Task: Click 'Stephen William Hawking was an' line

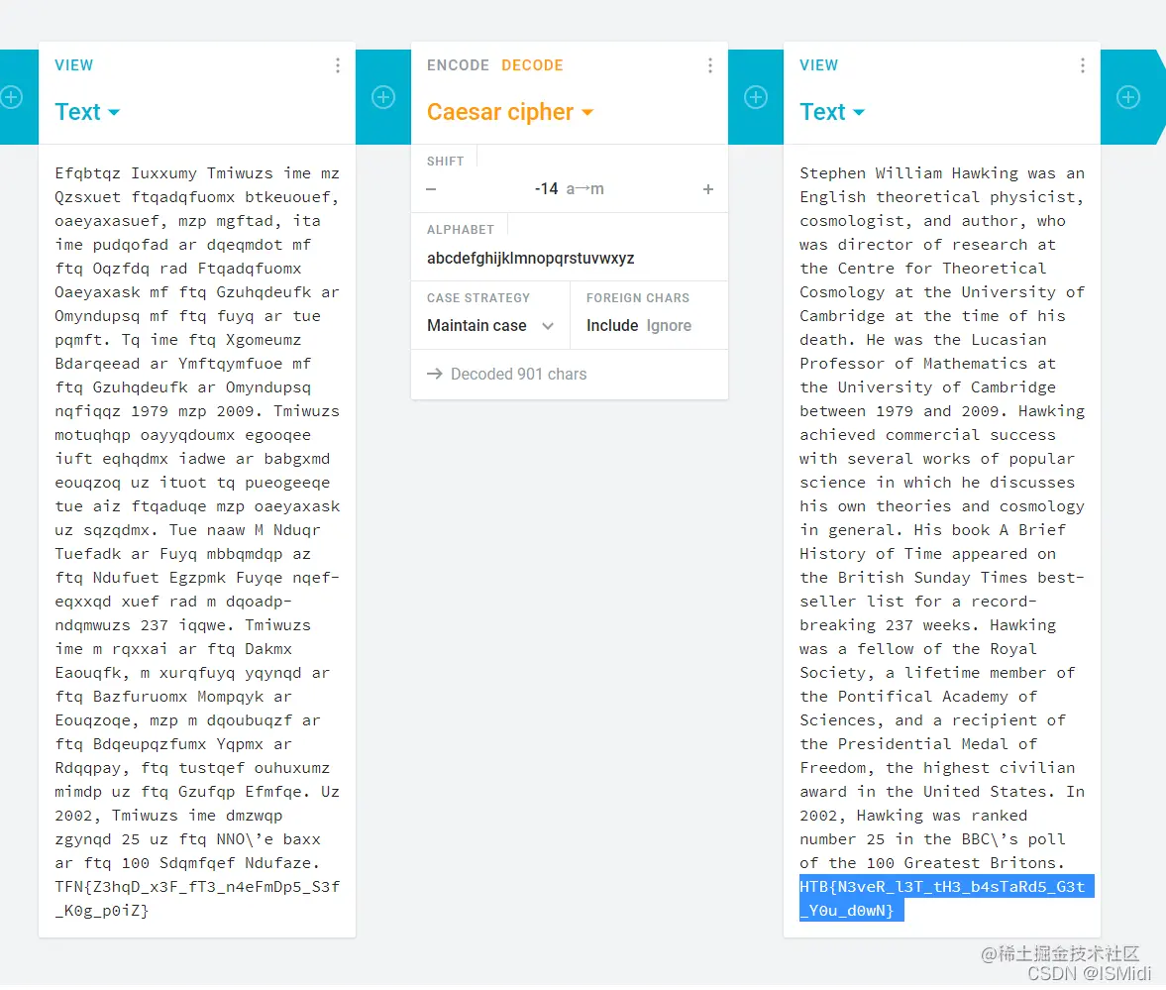Action: pos(941,173)
